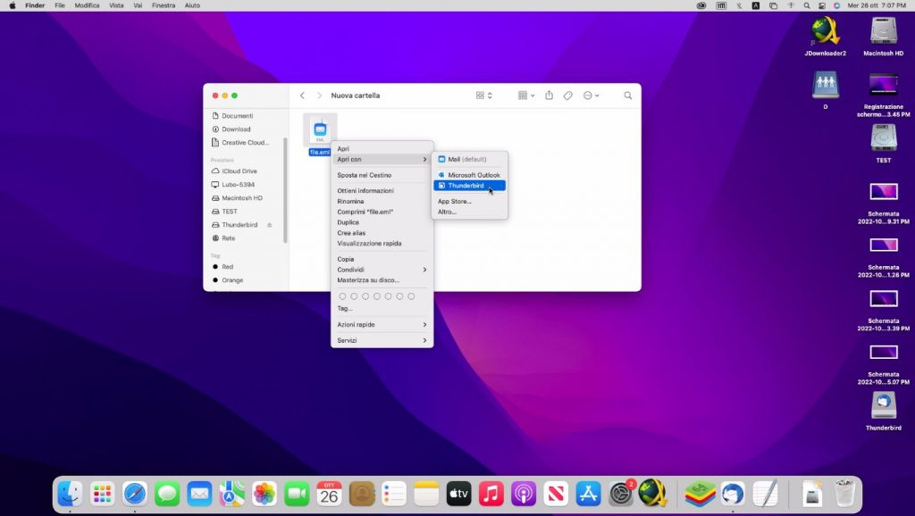Screen dimensions: 915x516
Task: Open the Vista menu in menu bar
Action: click(x=116, y=5)
